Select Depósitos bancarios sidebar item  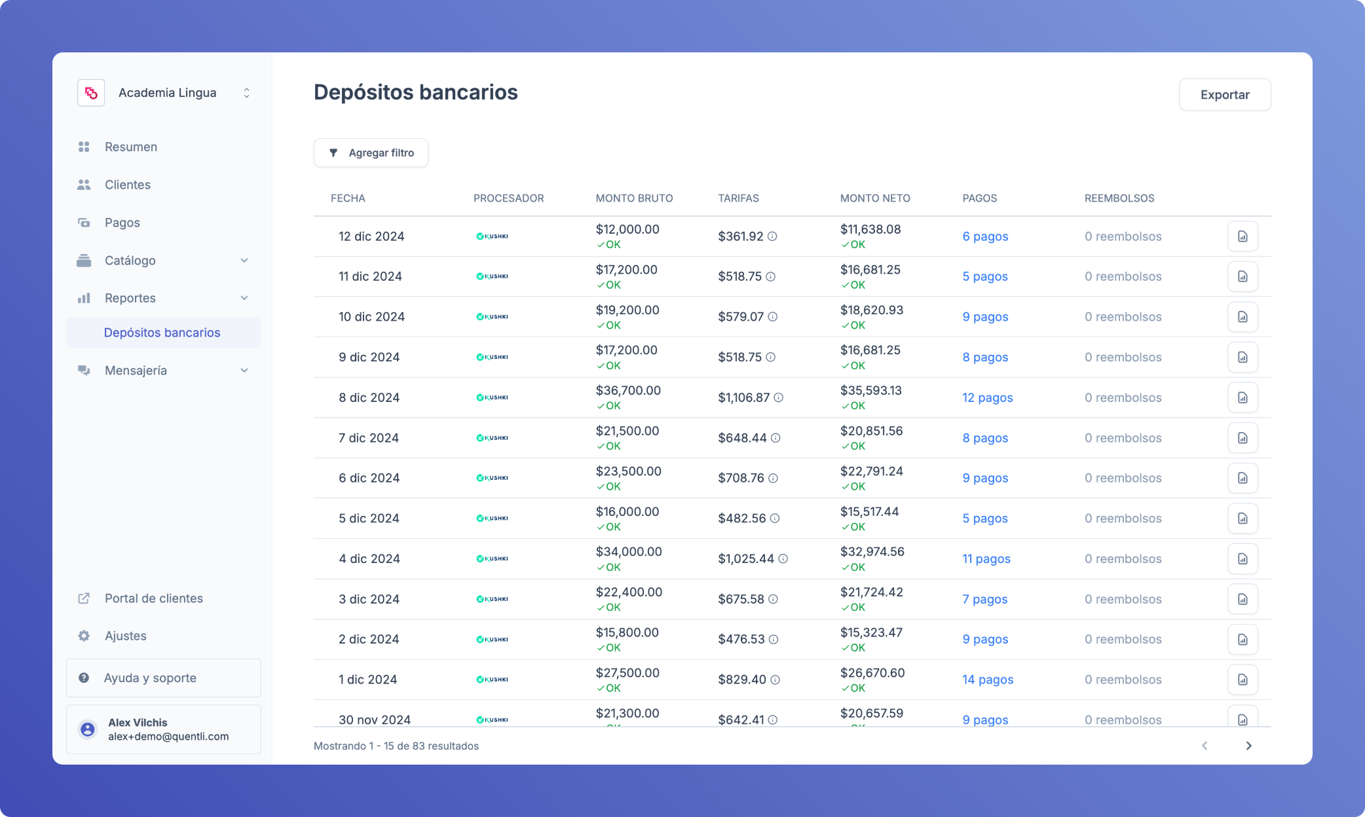tap(162, 333)
